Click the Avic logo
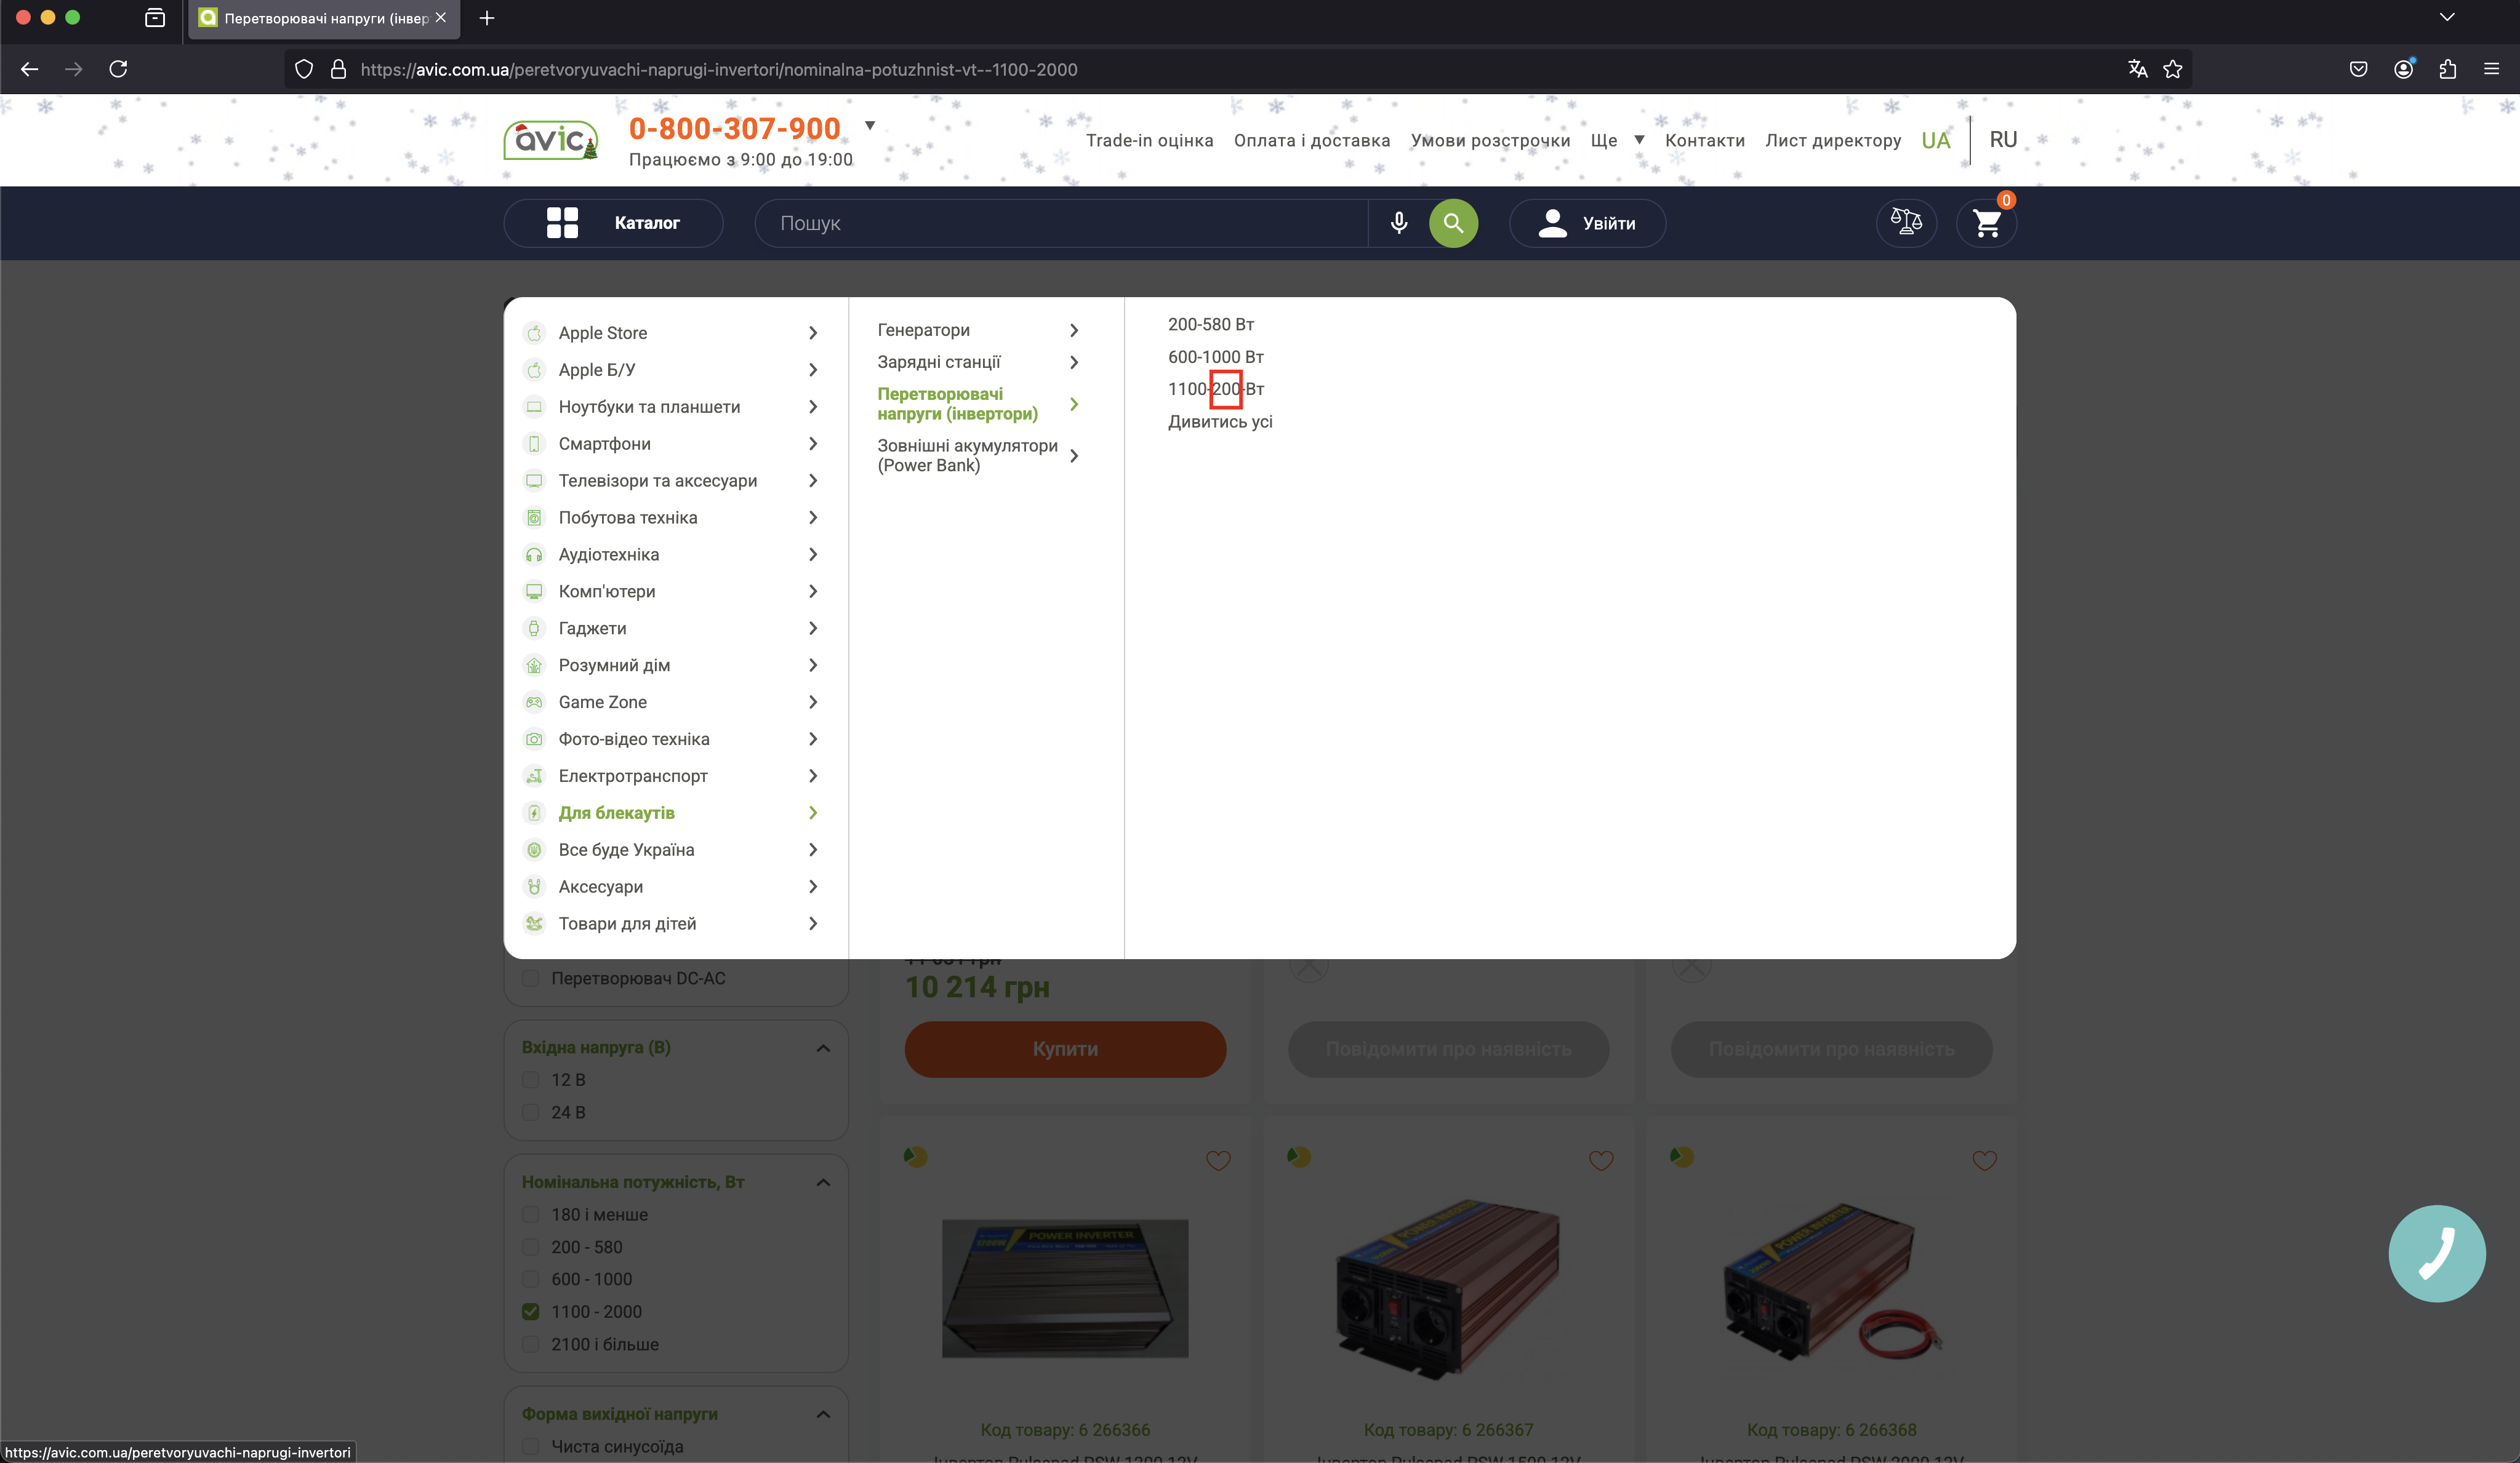This screenshot has height=1463, width=2520. [x=551, y=140]
